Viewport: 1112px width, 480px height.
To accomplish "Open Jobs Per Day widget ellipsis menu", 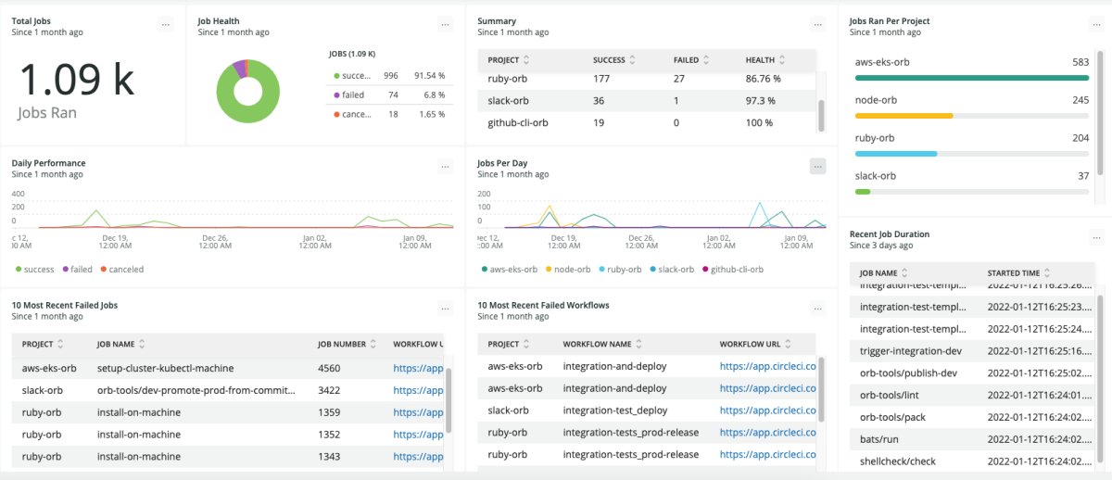I will tap(816, 167).
